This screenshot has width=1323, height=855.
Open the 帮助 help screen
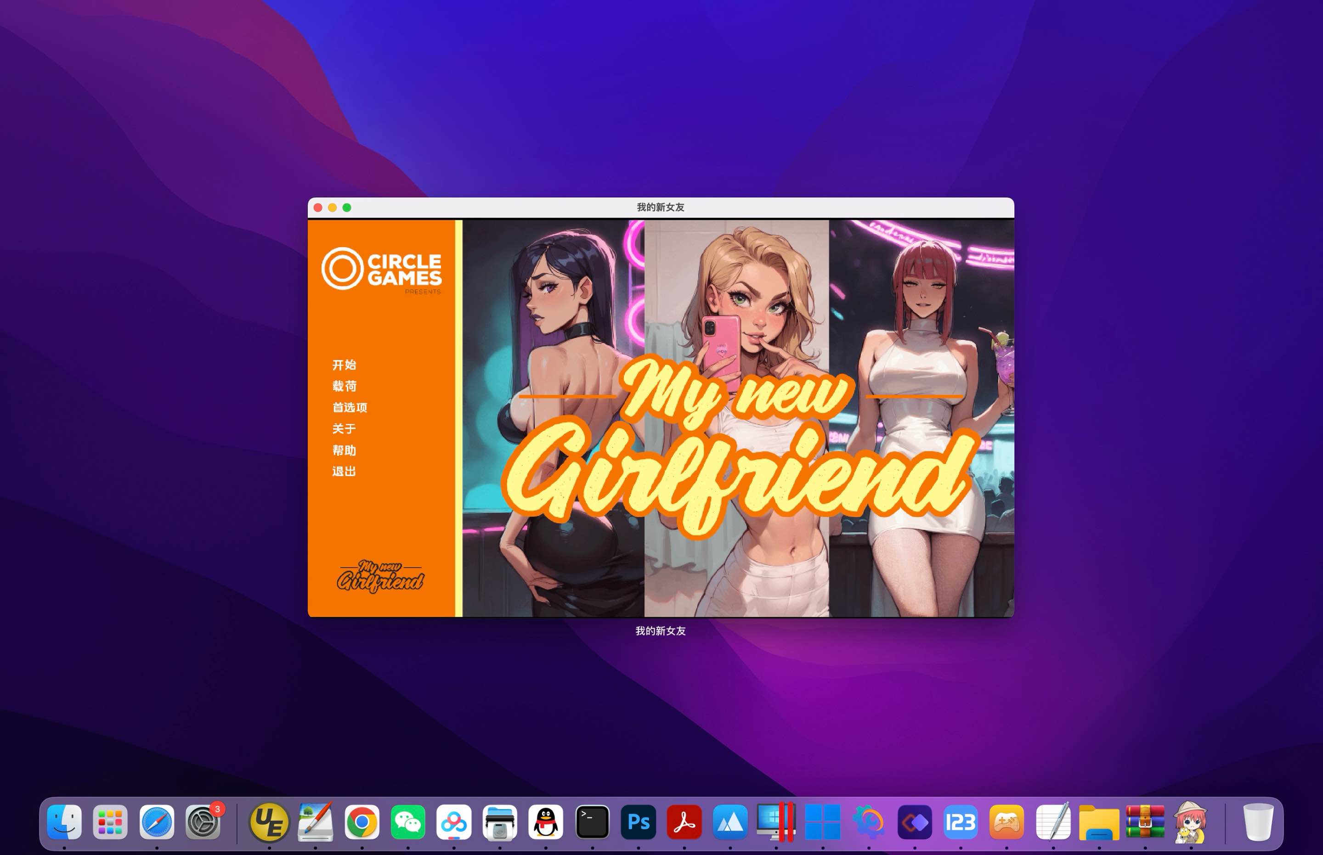(344, 450)
